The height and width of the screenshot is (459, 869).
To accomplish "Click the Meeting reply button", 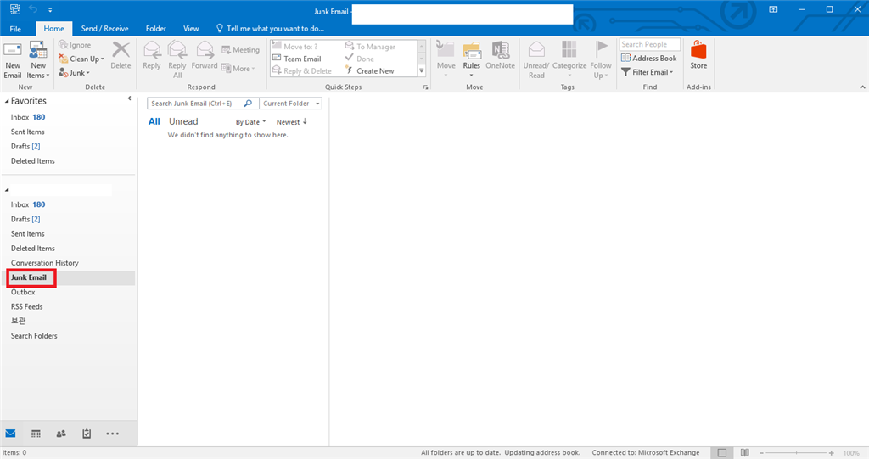I will pyautogui.click(x=240, y=50).
